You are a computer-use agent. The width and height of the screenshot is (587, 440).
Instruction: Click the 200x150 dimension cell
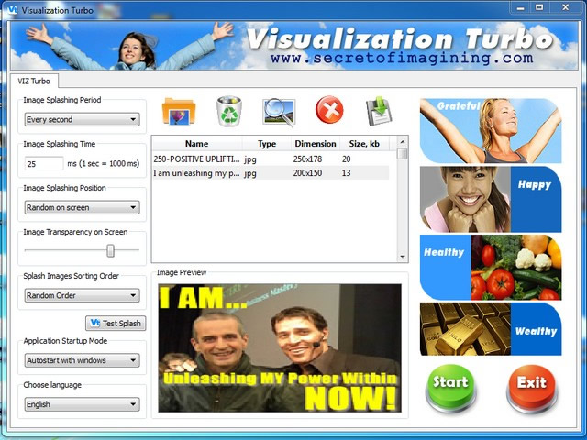(x=307, y=173)
